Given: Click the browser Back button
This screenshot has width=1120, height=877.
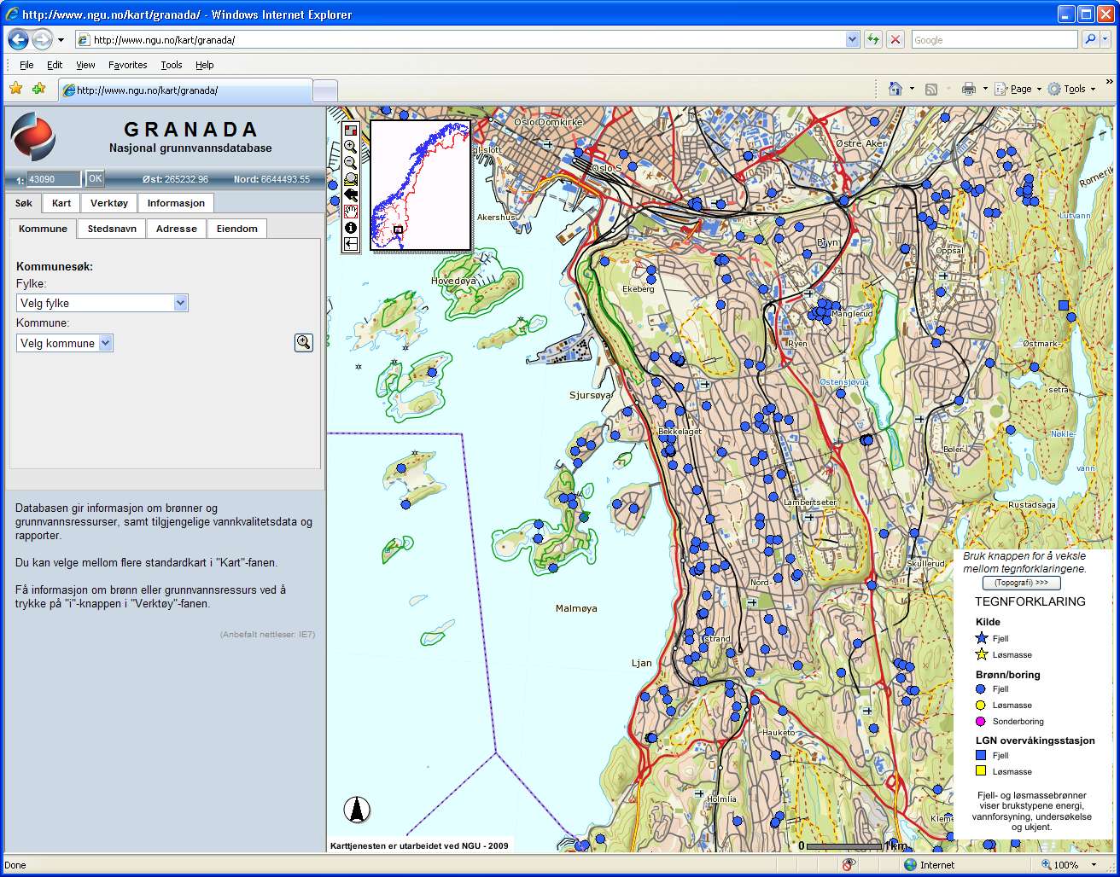Looking at the screenshot, I should coord(18,39).
